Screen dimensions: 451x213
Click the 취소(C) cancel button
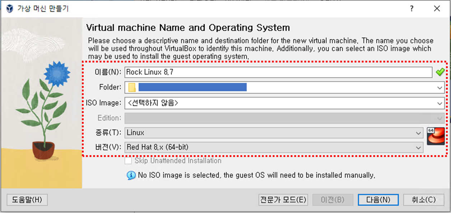[x=424, y=200]
